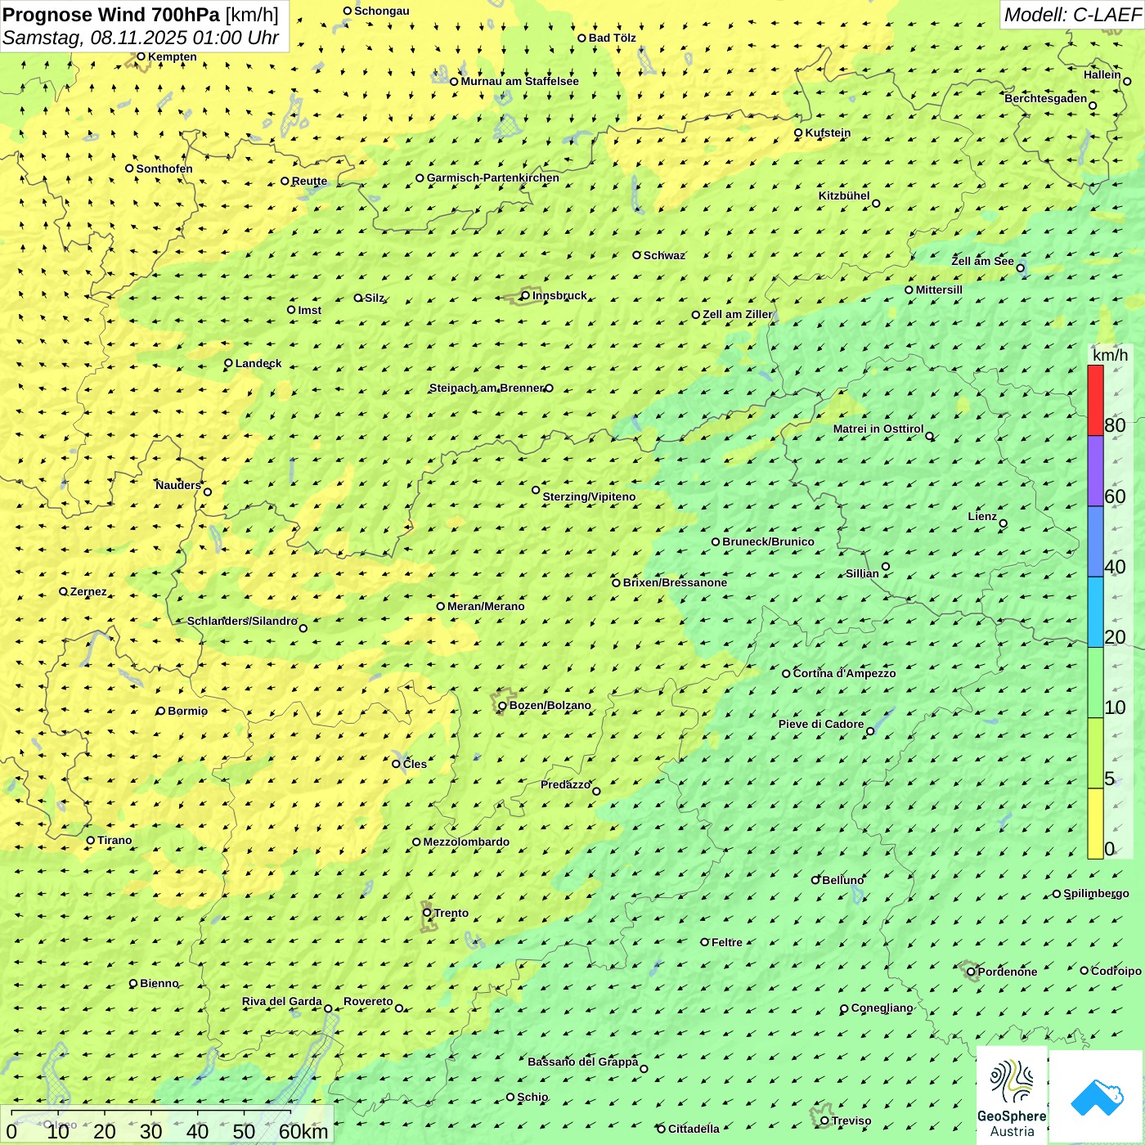
Task: Click the Innsbruck city marker
Action: (x=526, y=295)
